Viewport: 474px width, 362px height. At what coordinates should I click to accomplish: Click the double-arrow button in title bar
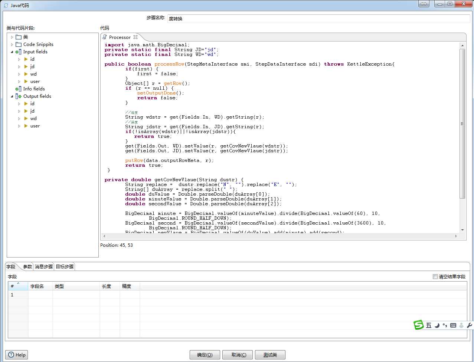[x=424, y=4]
